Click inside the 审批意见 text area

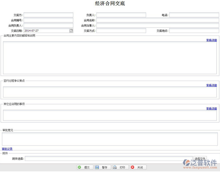[x=110, y=139]
